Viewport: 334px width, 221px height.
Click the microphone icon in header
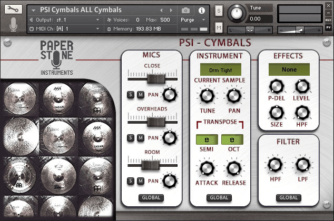[13, 24]
